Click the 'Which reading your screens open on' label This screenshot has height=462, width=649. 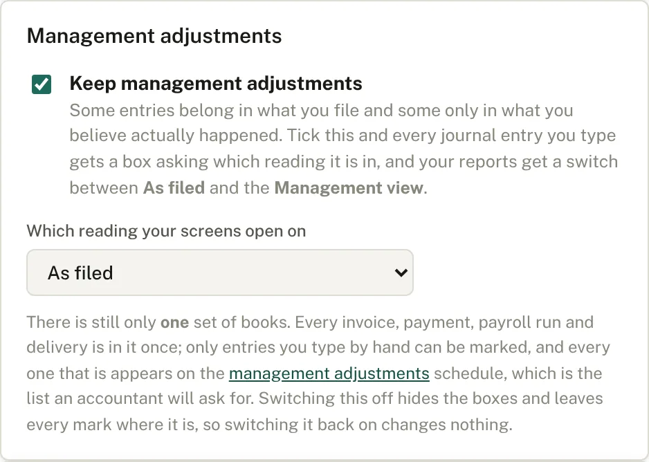pos(166,231)
